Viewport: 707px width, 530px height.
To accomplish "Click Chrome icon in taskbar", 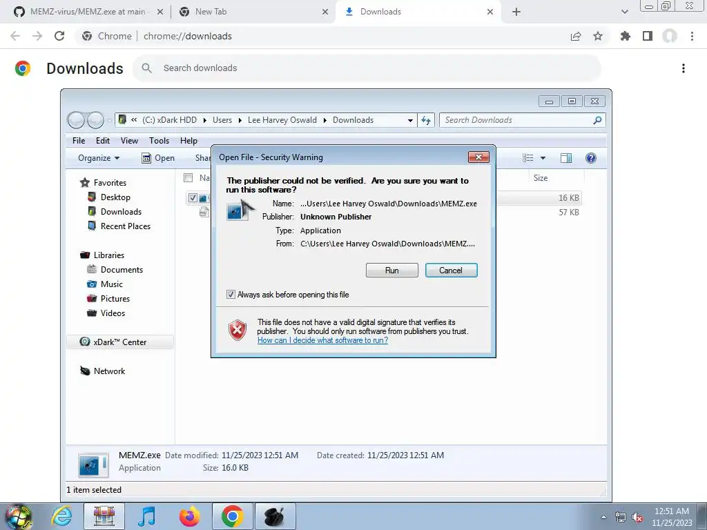I will coord(232,516).
